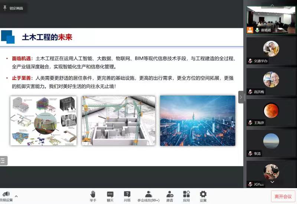This screenshot has height=204, width=297.
Task: Click 张涛's muted microphone icon
Action: pos(251,153)
